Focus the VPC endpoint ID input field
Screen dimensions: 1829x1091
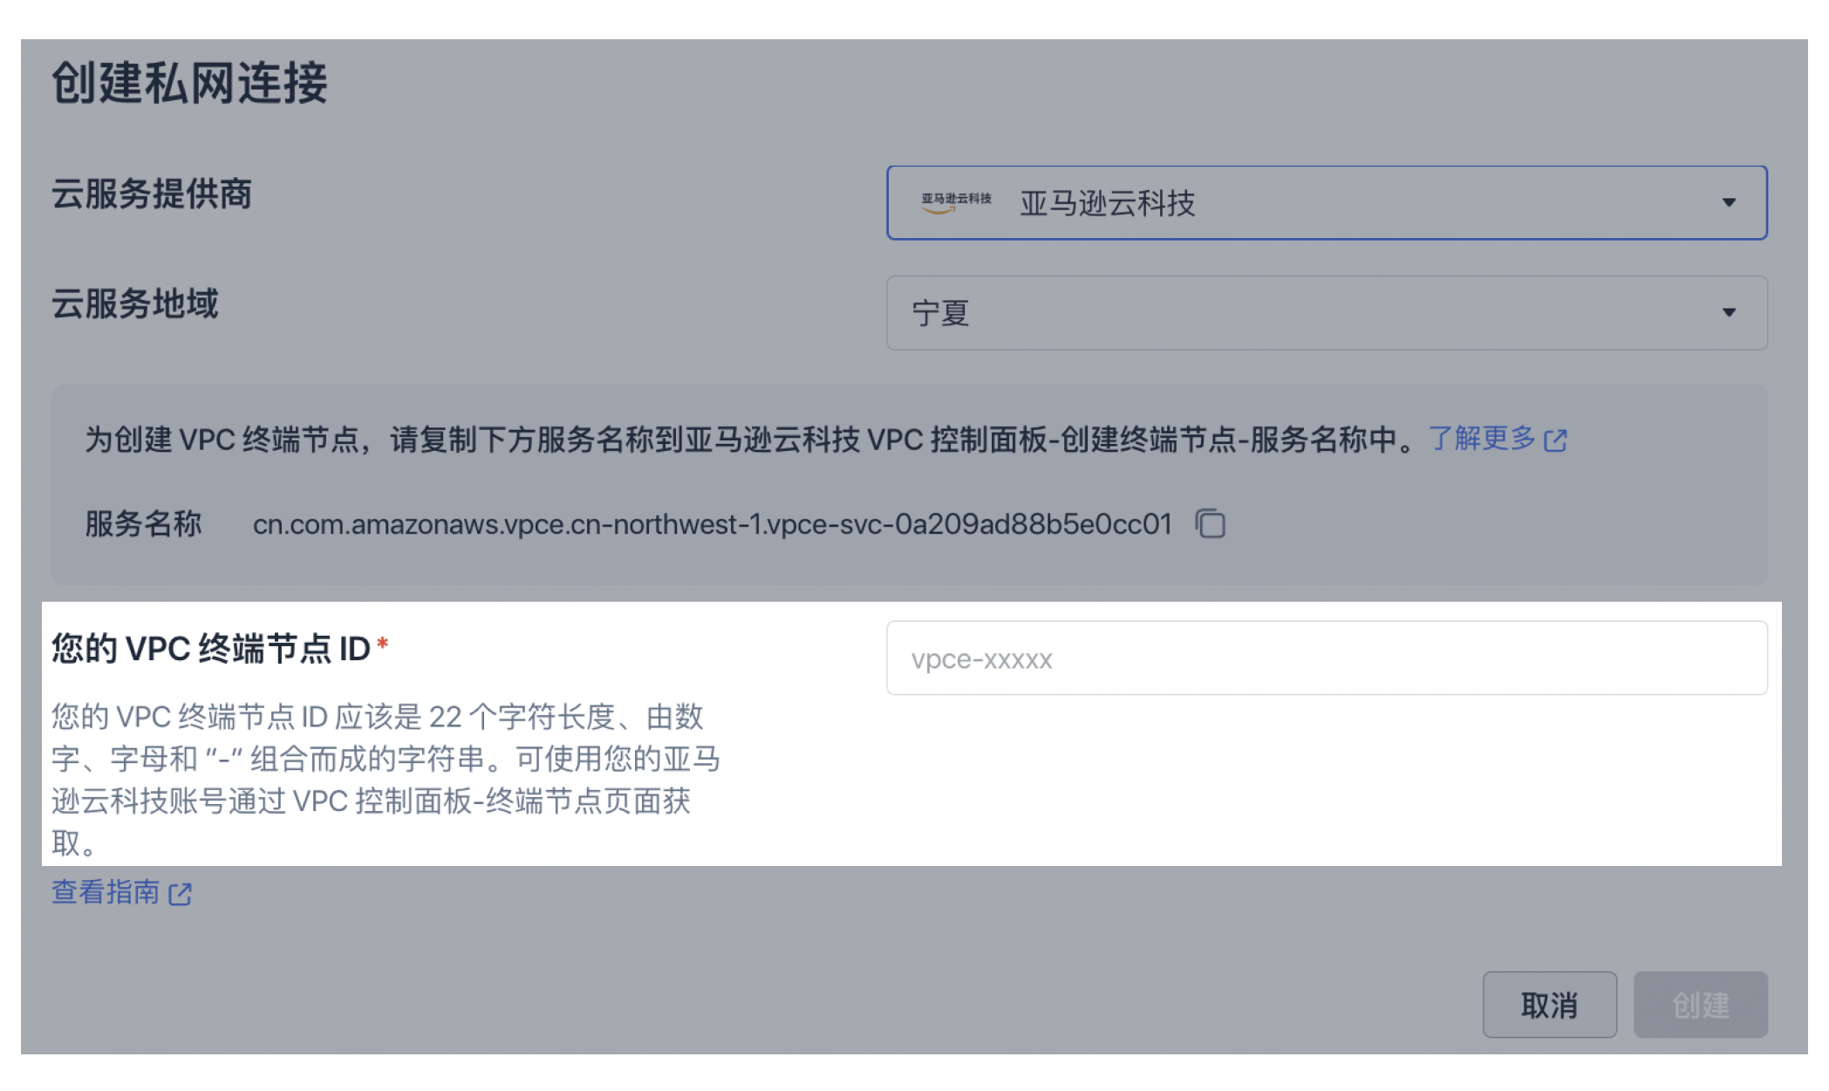click(x=1327, y=658)
